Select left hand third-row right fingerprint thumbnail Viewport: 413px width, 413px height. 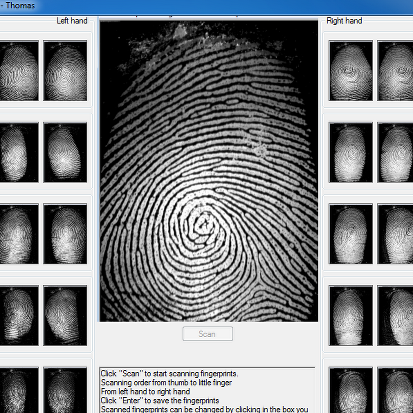point(65,234)
